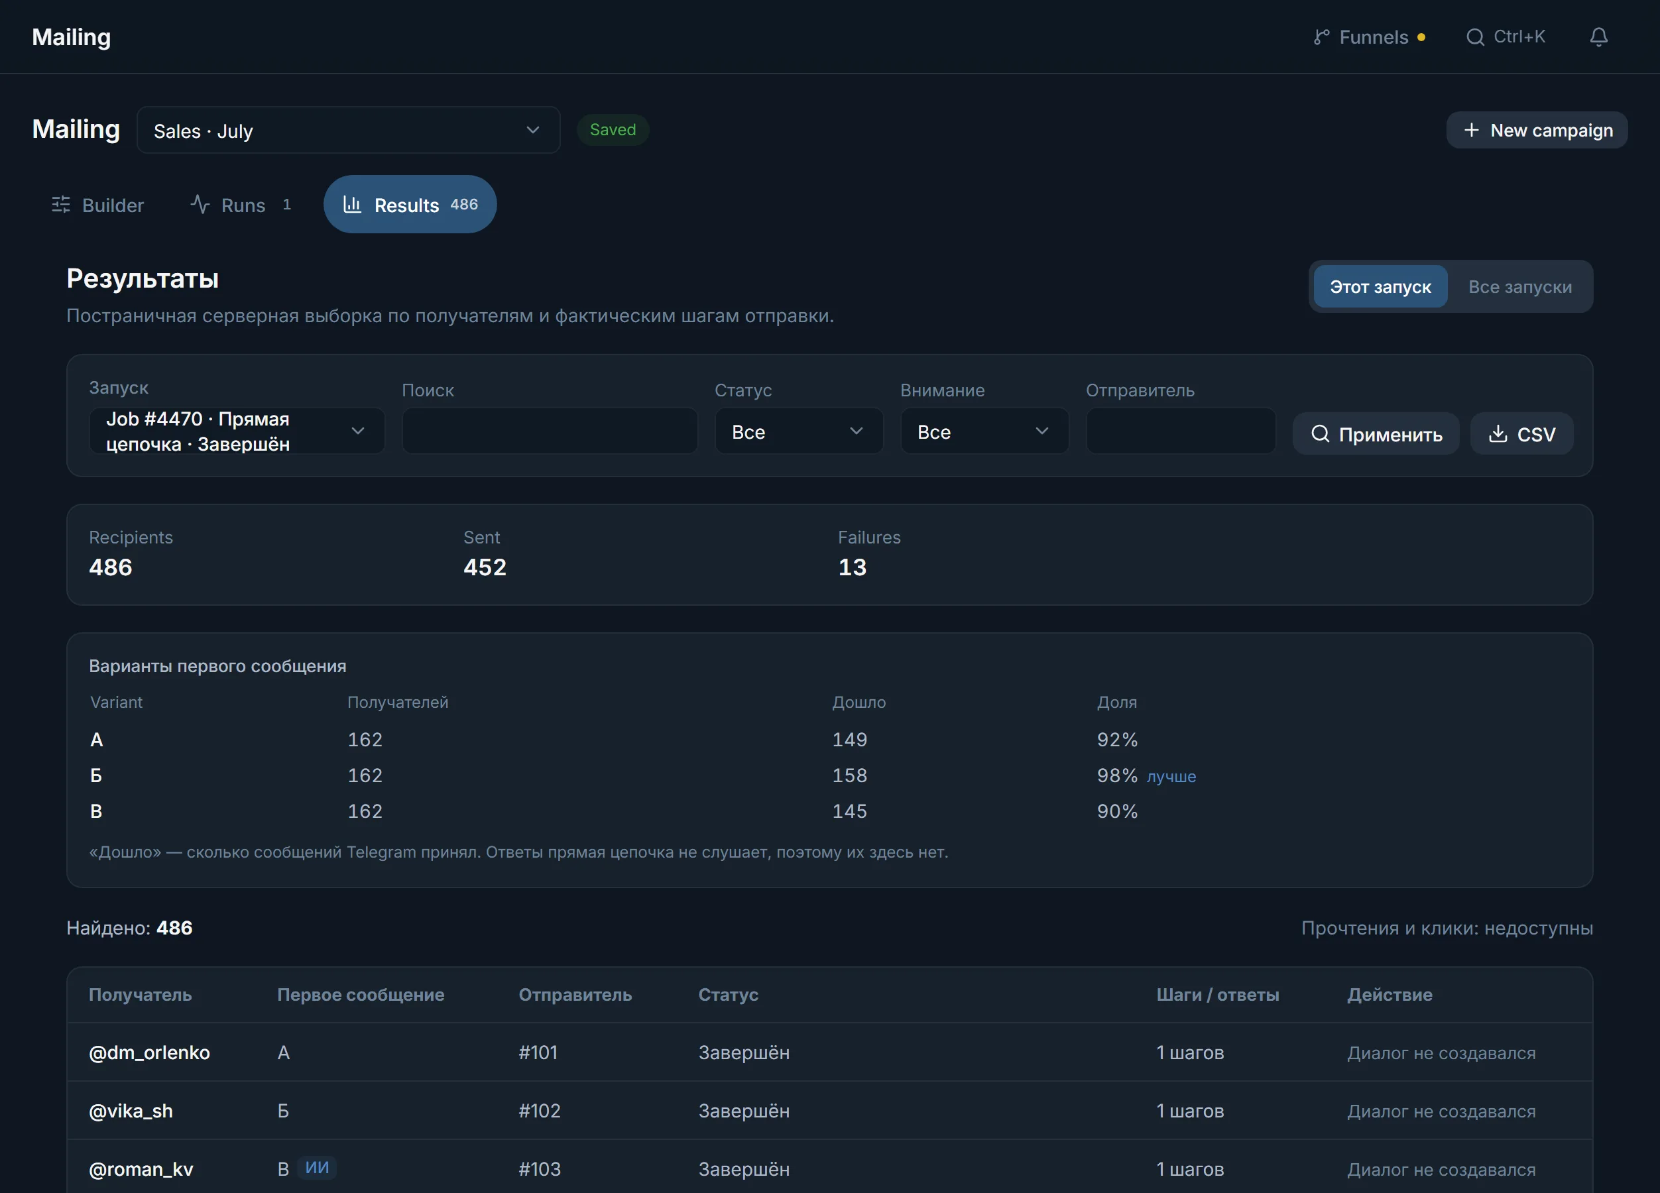Expand the Запуск Job #4470 dropdown
This screenshot has width=1660, height=1193.
[x=237, y=431]
